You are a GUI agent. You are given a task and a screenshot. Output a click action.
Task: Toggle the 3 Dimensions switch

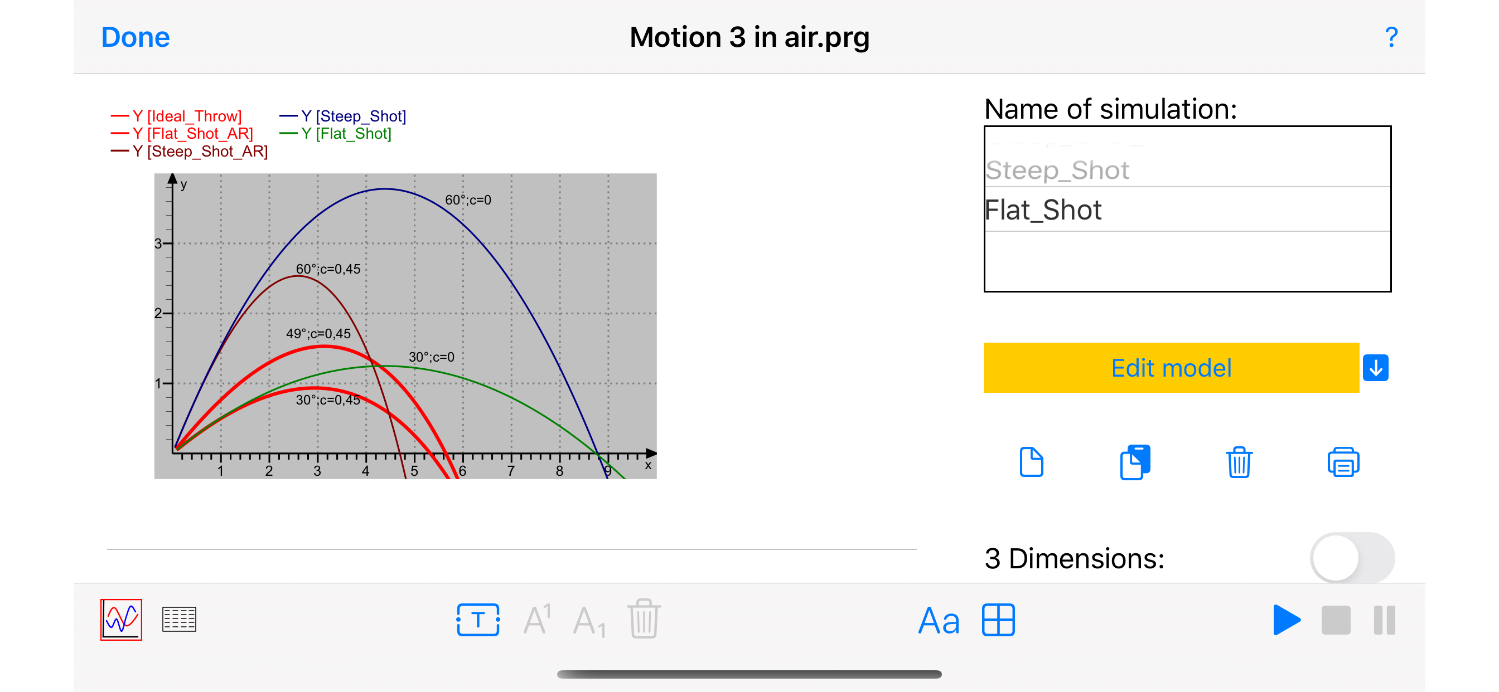coord(1351,558)
